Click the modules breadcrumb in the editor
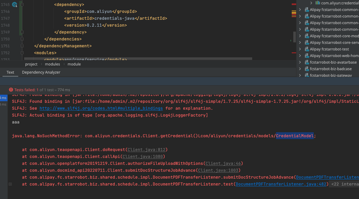This screenshot has height=199, width=359. pos(52,64)
